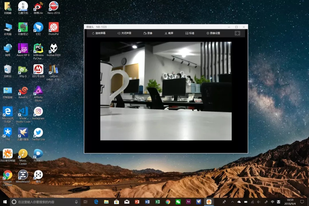Start recording with 录像 button
309x206 pixels.
[148, 33]
